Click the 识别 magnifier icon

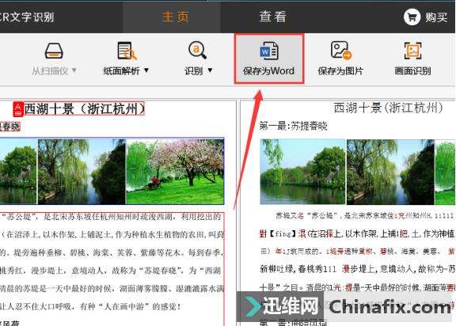tap(197, 51)
